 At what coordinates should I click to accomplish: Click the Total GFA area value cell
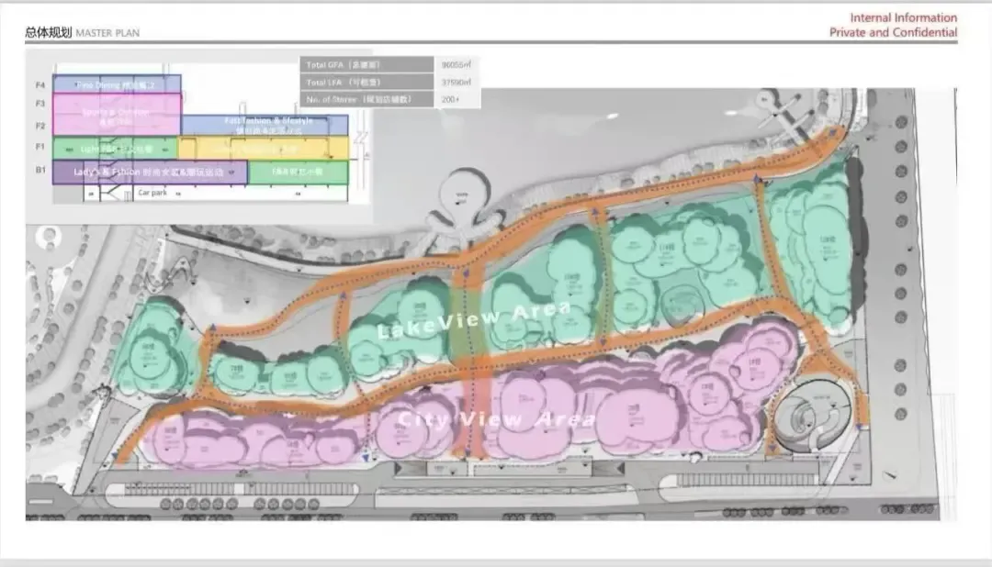[457, 64]
